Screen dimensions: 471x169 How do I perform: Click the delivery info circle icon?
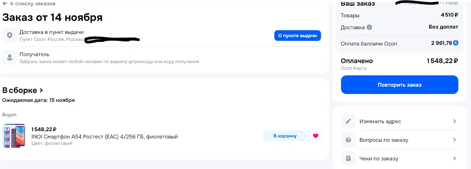click(369, 27)
